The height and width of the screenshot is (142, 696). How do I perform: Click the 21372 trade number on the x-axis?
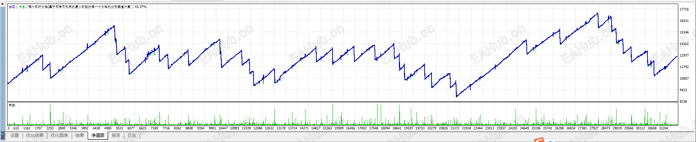click(x=455, y=128)
